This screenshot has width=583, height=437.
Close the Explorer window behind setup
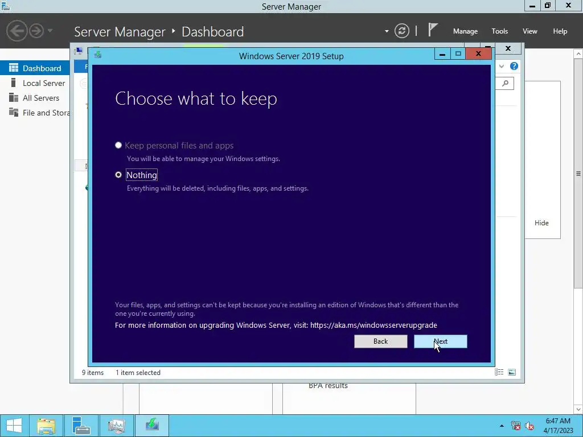click(508, 48)
